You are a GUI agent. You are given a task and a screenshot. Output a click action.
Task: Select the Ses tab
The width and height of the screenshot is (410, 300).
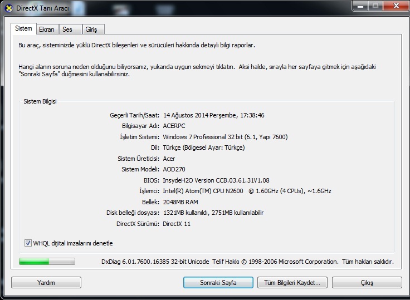pos(67,29)
